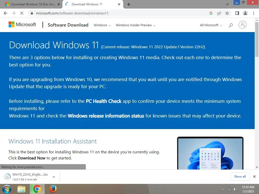Click the Microsoft logo
Screen dimensions: 259x194
tap(22, 25)
